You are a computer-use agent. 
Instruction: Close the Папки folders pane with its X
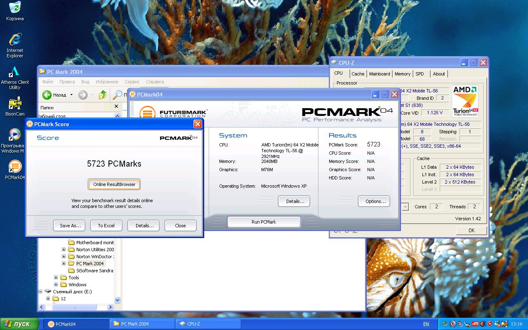116,106
